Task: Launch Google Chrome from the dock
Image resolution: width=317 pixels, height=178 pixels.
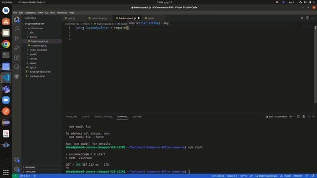Action: (6, 44)
